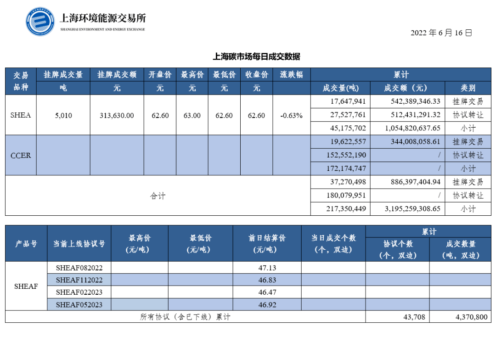Click the 上海碳市场每日成交数据 title
The width and height of the screenshot is (496, 348).
[257, 56]
